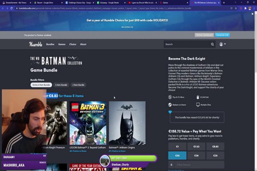Open the About nav item
257x171 pixels.
[x=83, y=44]
